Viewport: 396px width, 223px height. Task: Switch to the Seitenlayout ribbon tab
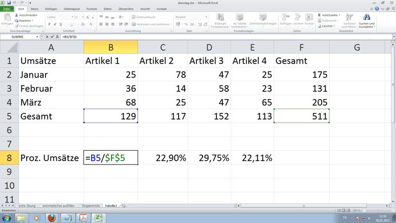(x=72, y=9)
